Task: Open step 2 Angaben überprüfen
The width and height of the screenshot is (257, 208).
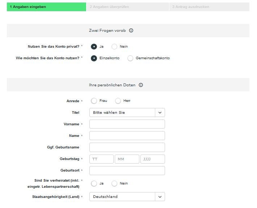Action: click(127, 7)
